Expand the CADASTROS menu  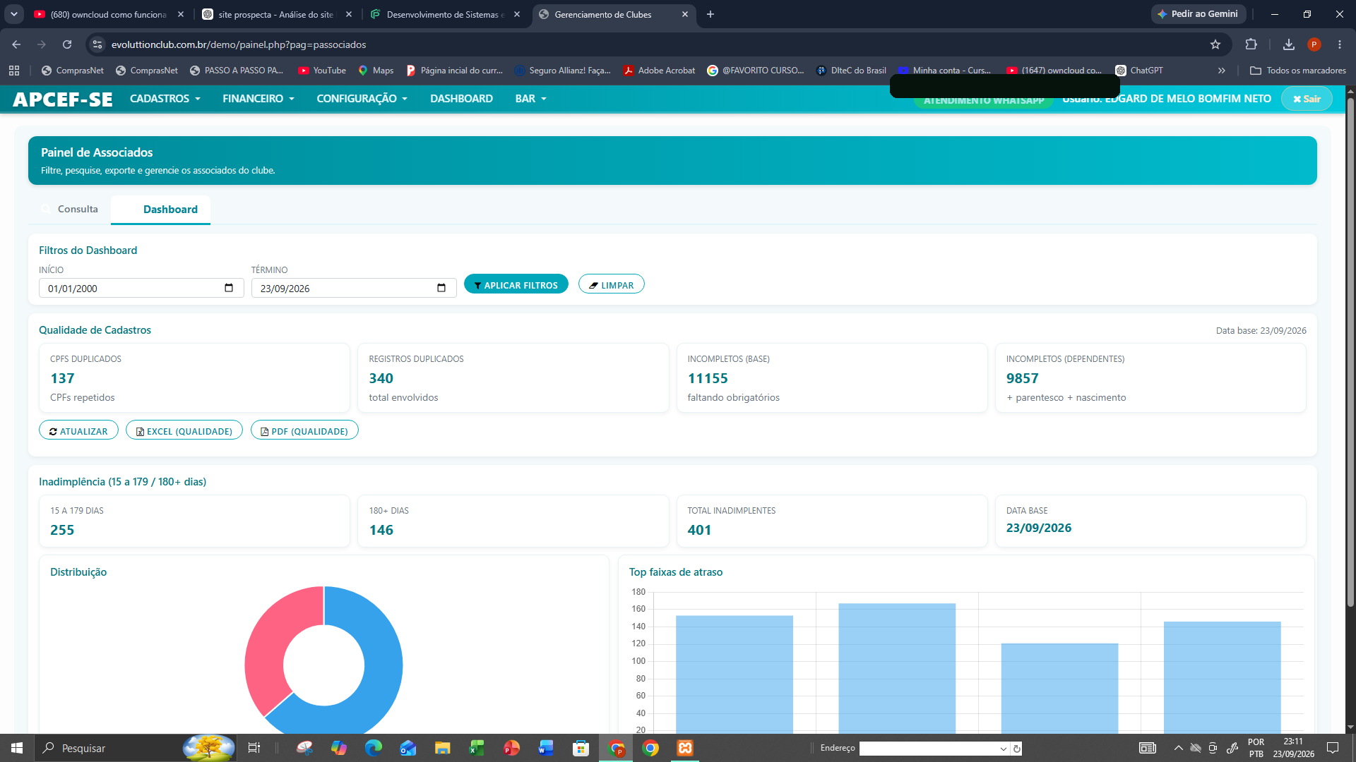click(165, 99)
